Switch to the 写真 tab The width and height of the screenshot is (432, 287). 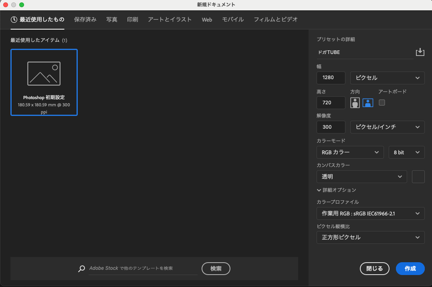(x=112, y=20)
